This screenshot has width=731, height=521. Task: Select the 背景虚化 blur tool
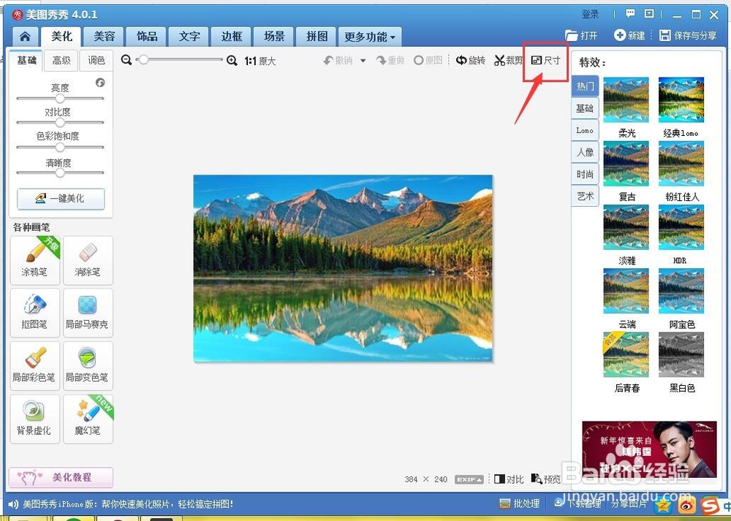pos(35,419)
